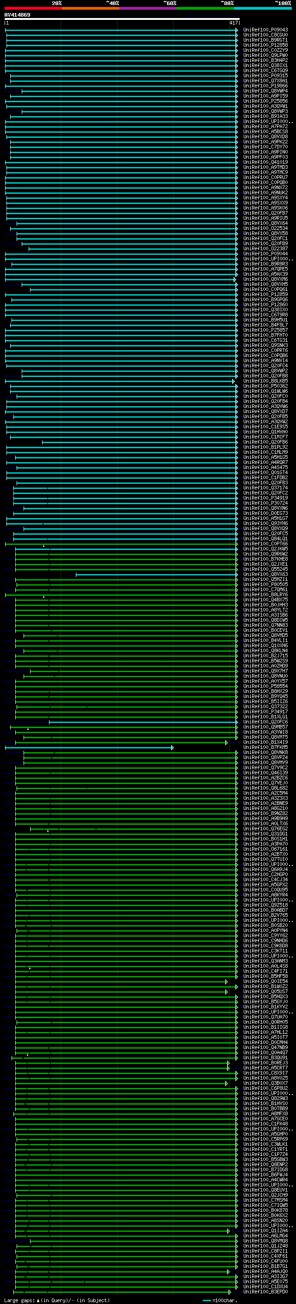Select the UniRef100_A5BCS8 label
Screen dimensions: 296x1304
pyautogui.click(x=265, y=132)
